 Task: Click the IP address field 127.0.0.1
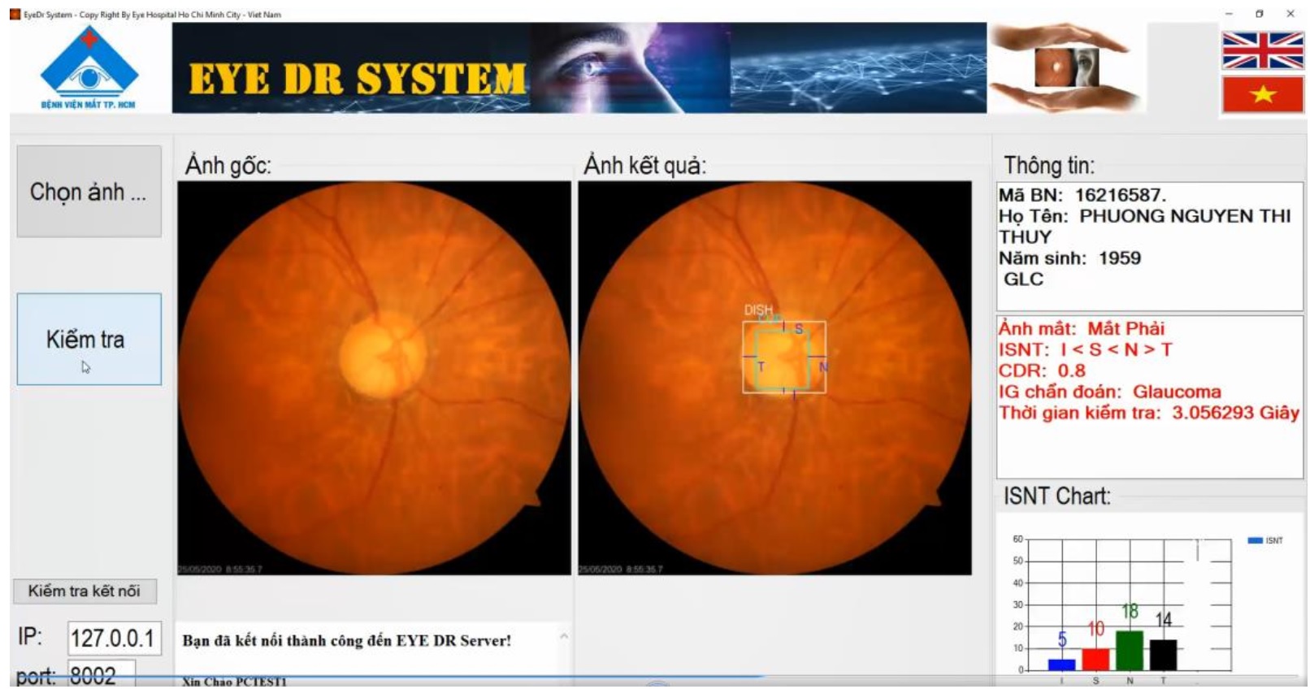click(x=114, y=638)
